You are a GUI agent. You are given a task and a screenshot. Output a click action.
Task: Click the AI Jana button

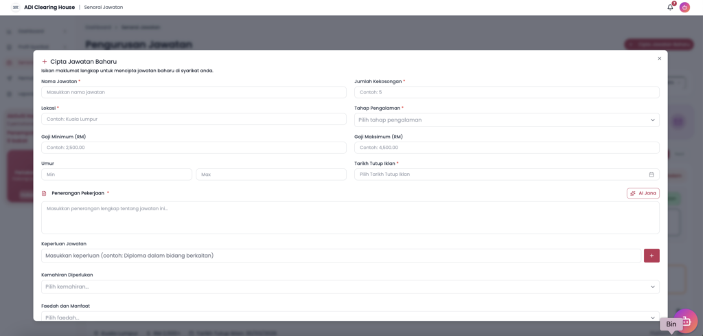point(643,193)
